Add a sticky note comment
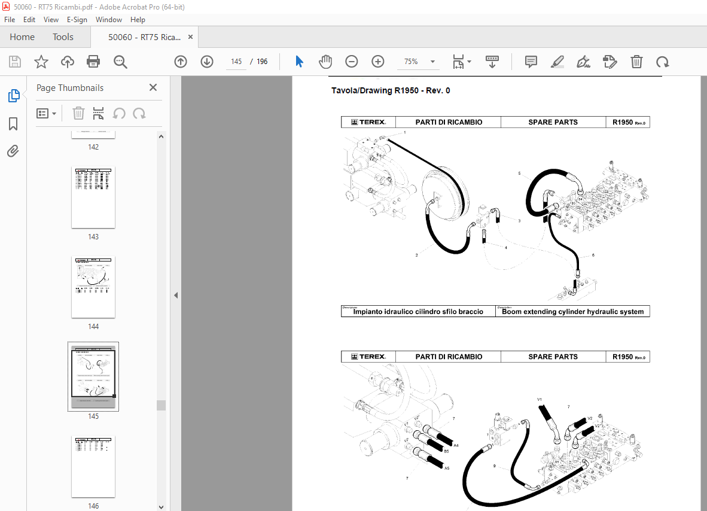 click(531, 62)
